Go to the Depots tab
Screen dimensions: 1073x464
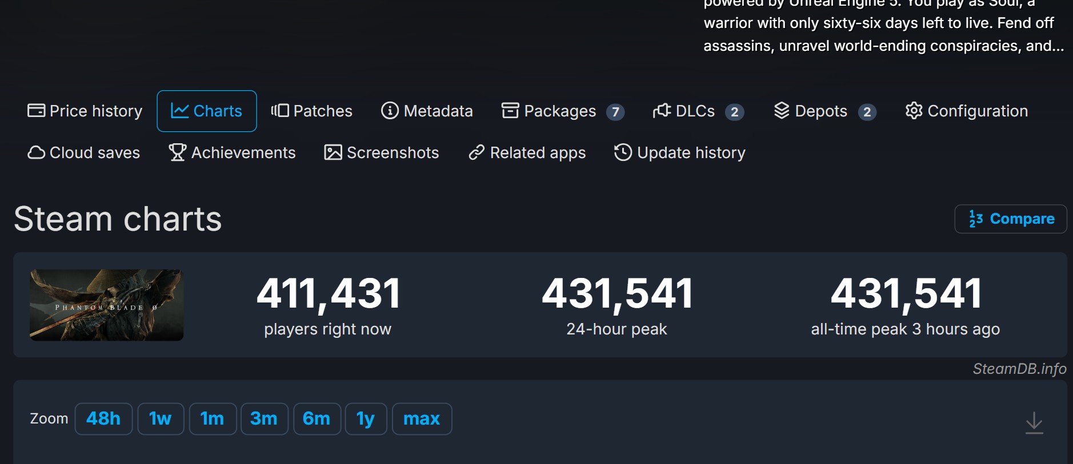[825, 111]
